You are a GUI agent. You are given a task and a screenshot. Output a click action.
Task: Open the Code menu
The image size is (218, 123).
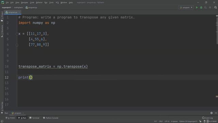click(x=32, y=2)
